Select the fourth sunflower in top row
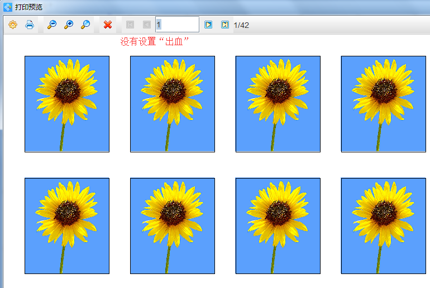Image resolution: width=430 pixels, height=288 pixels. tap(384, 104)
